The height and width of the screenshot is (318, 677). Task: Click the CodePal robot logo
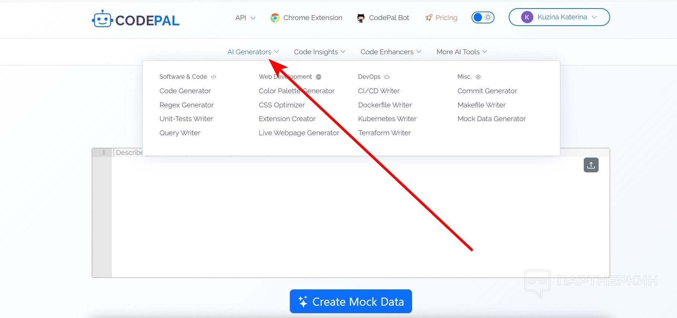tap(102, 19)
